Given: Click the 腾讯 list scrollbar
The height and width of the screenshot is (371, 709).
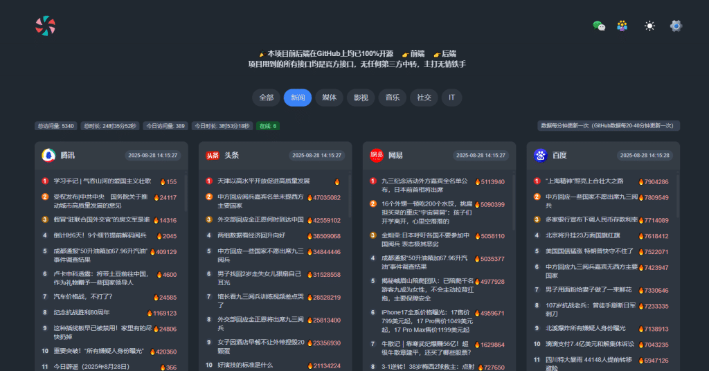Looking at the screenshot, I should point(186,192).
